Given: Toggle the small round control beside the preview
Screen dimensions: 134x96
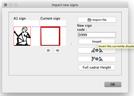Looking at the screenshot, I should point(71,44).
